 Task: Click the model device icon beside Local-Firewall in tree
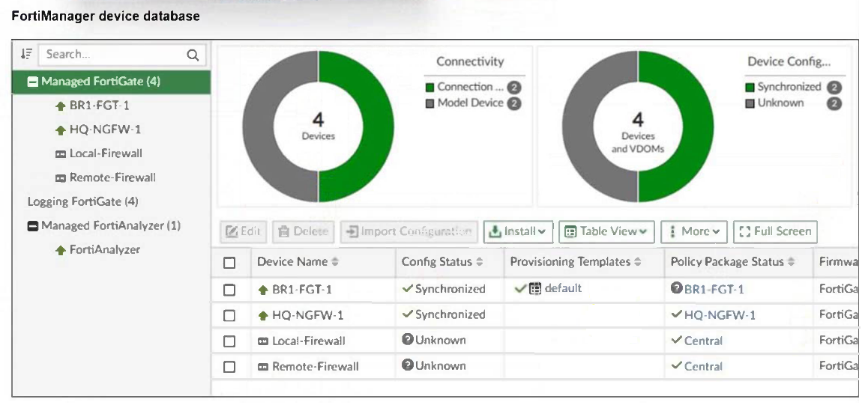pyautogui.click(x=61, y=153)
